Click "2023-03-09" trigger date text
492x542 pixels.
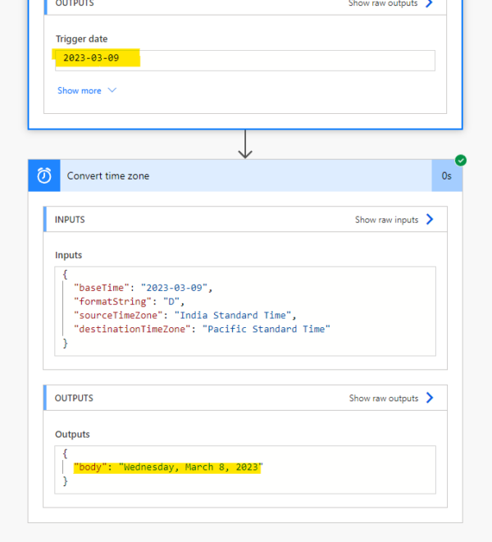click(x=91, y=57)
